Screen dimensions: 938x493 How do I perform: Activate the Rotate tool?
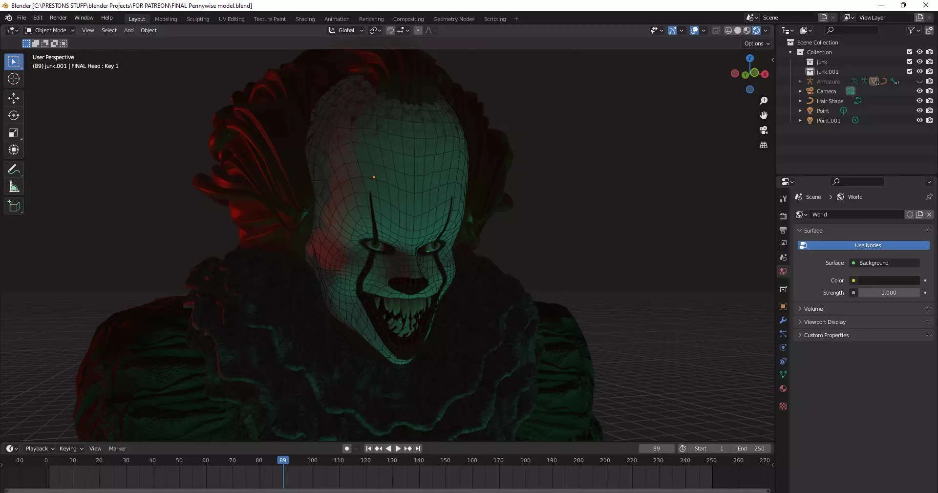tap(14, 115)
